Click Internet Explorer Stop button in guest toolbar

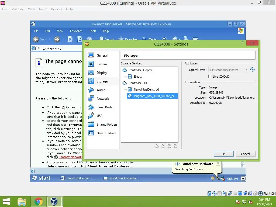coord(70,39)
